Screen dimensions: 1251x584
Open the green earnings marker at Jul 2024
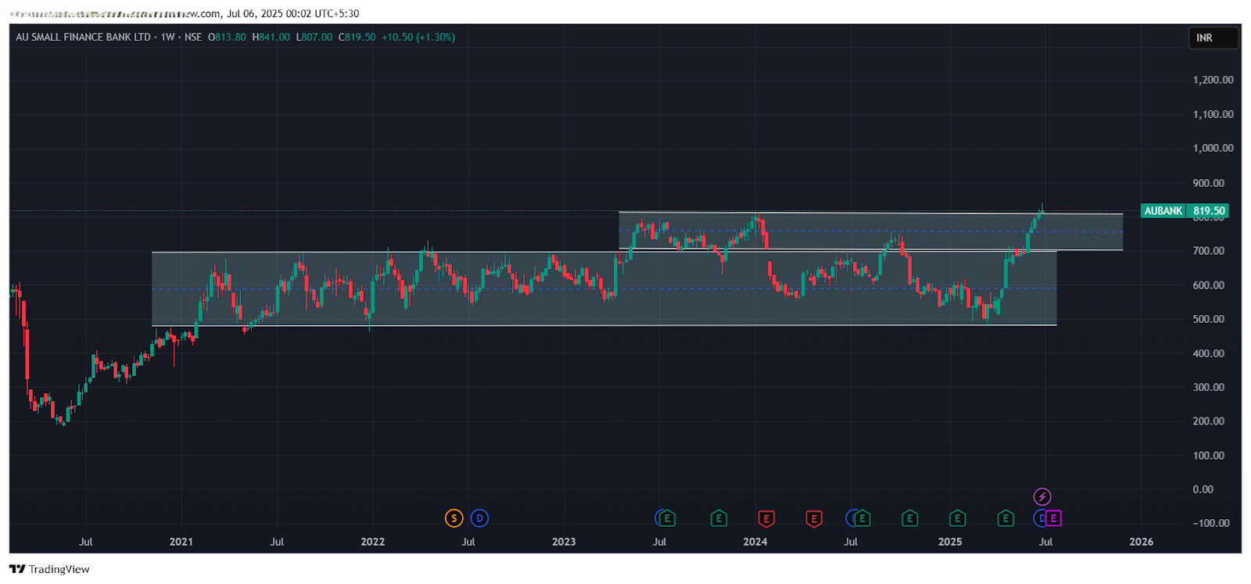point(862,518)
